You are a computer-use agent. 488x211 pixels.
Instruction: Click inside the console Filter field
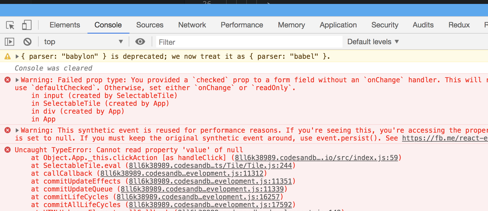pos(249,42)
